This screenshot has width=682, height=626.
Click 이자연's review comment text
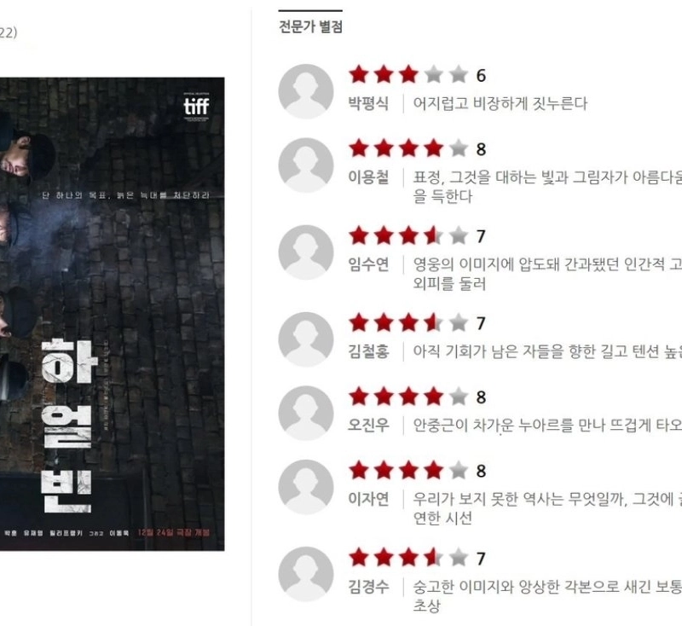pos(547,508)
